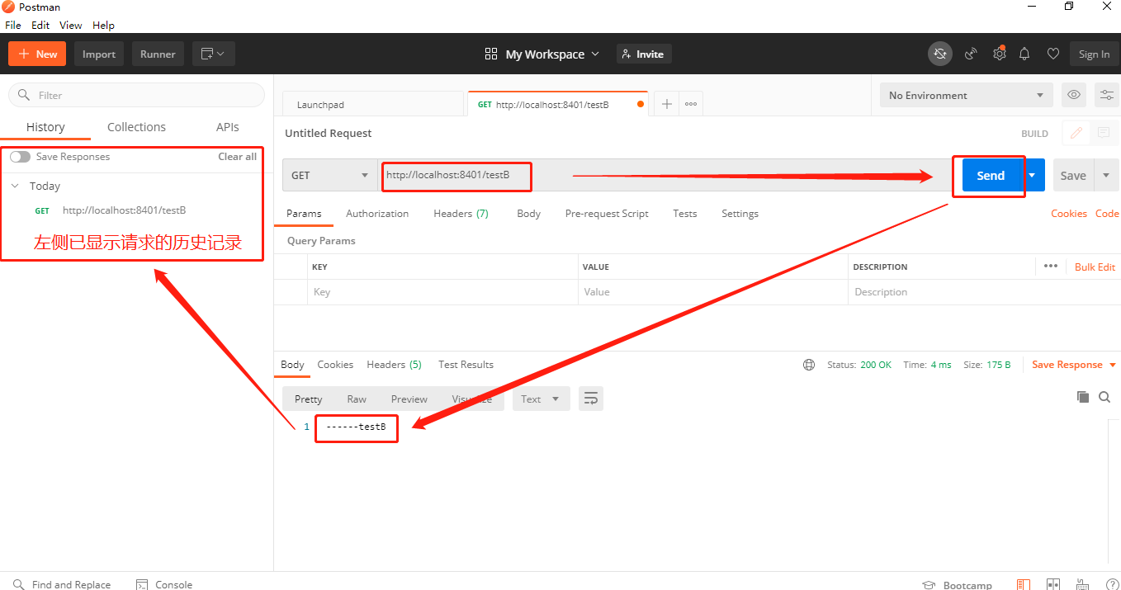Switch to the Preview response view
The height and width of the screenshot is (590, 1121).
click(409, 399)
